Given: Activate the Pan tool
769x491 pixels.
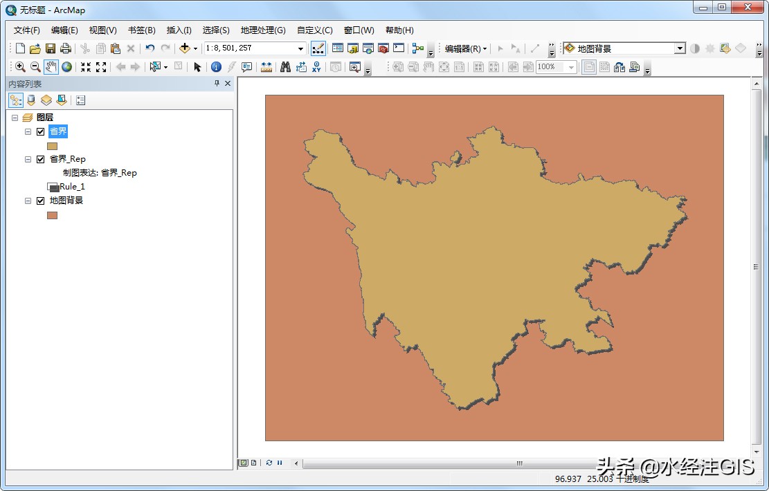Looking at the screenshot, I should tap(52, 66).
